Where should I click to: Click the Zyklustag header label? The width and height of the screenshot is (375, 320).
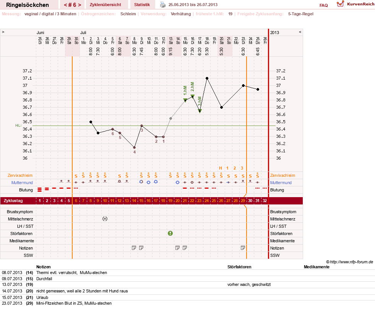point(13,201)
